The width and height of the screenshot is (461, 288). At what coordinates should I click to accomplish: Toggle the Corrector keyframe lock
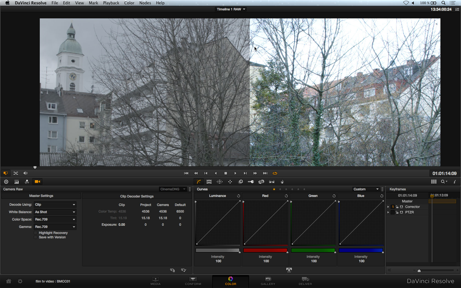point(397,207)
